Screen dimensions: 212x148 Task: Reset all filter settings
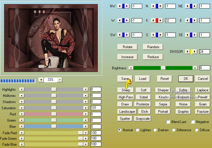(x=165, y=79)
